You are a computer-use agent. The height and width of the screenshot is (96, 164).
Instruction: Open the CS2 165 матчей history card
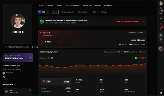pyautogui.click(x=18, y=91)
